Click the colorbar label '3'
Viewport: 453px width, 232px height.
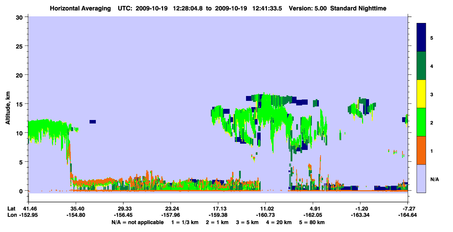click(432, 95)
